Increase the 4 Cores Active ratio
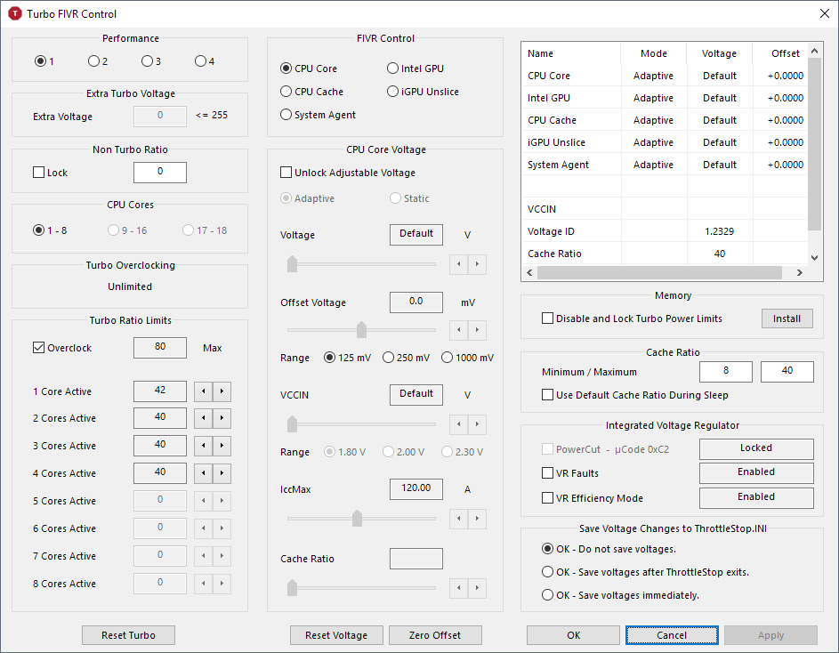 tap(222, 473)
